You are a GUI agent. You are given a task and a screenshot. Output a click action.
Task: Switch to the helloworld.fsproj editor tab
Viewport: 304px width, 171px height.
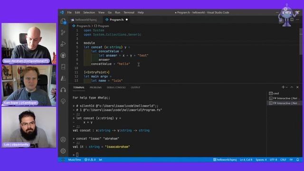click(86, 20)
